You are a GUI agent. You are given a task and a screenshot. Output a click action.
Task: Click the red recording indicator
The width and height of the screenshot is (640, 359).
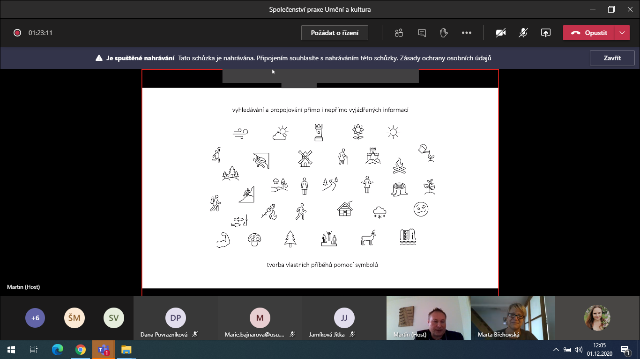pyautogui.click(x=17, y=33)
